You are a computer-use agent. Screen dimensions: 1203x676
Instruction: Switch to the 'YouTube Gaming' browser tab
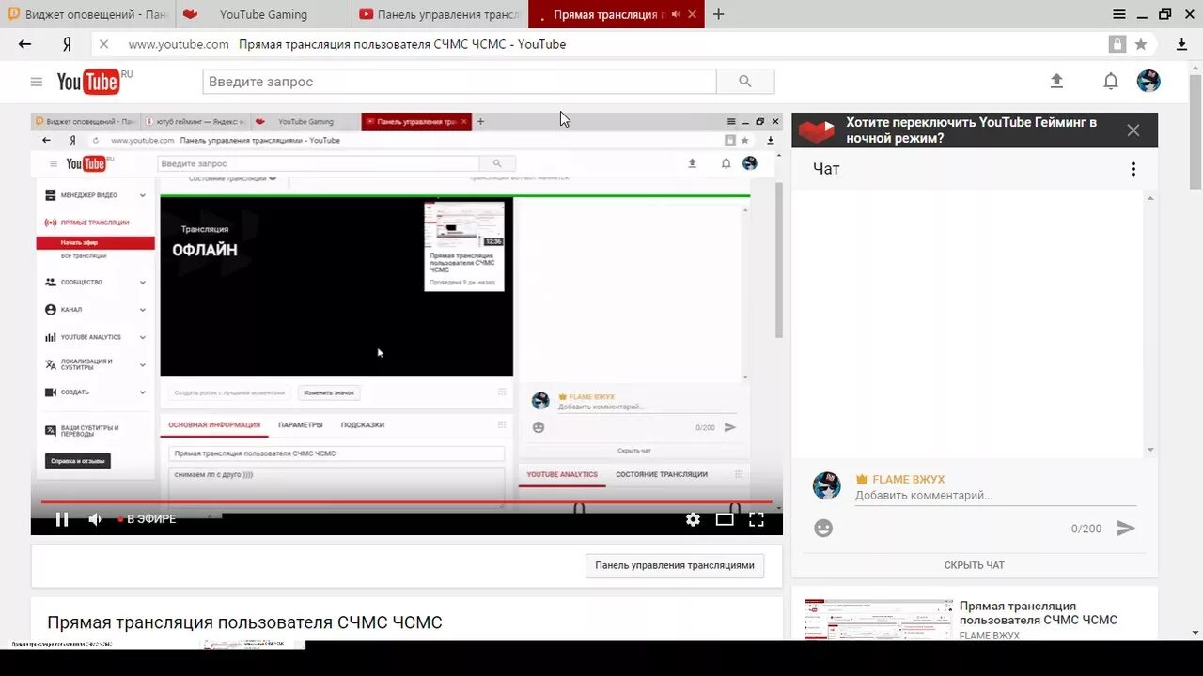tap(264, 14)
